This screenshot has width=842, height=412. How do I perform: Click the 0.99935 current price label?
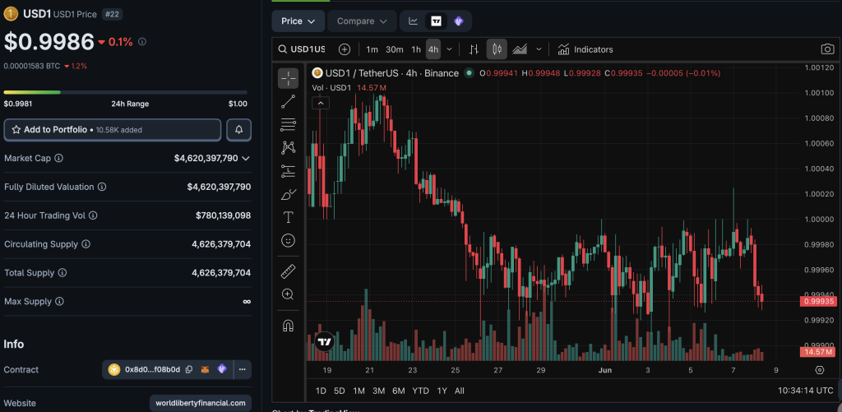pyautogui.click(x=818, y=301)
